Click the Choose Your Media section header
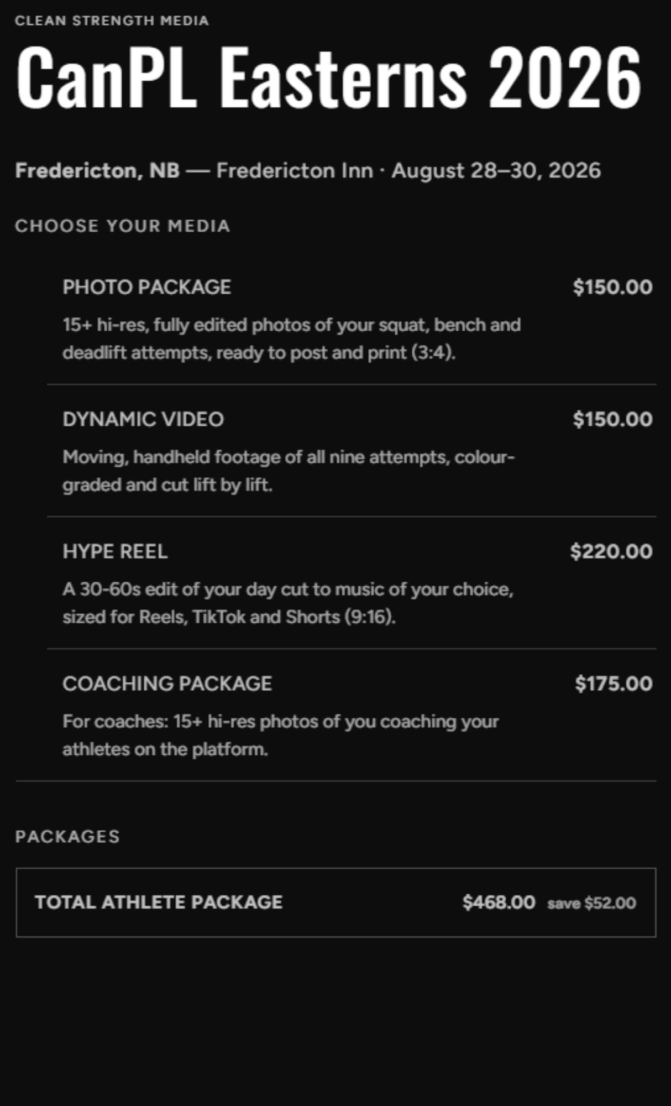This screenshot has height=1106, width=671. (x=122, y=226)
